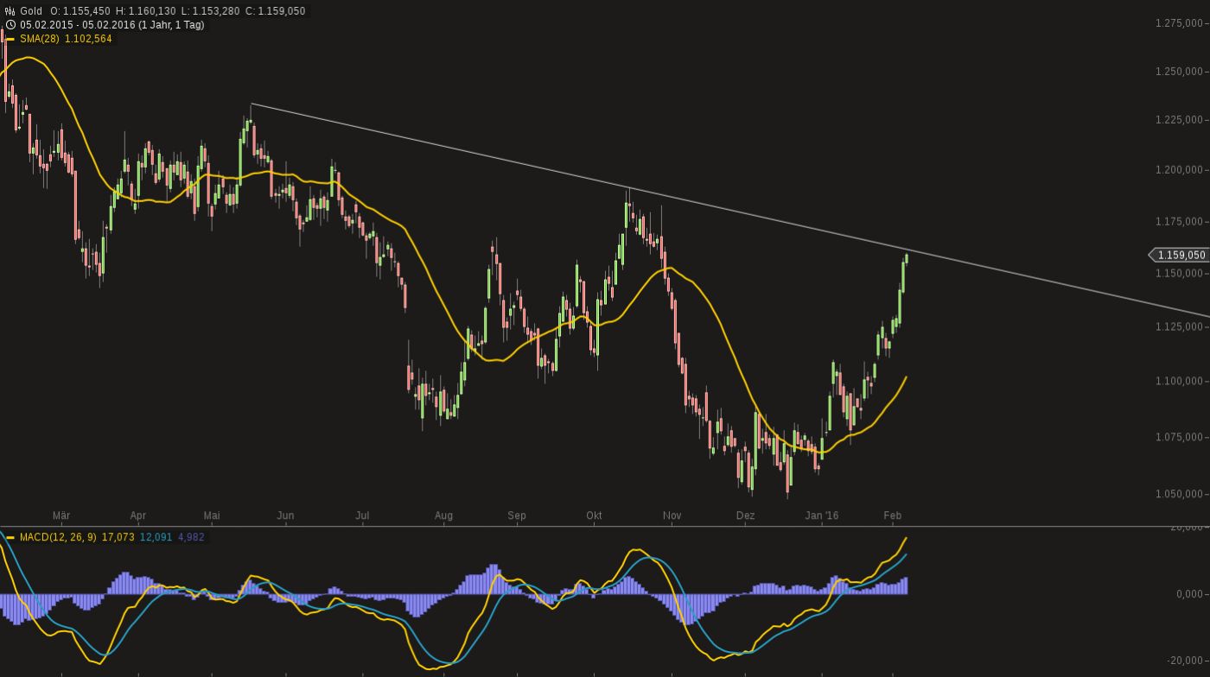Click the current price tag 1.159,050 on the axis
1210x677 pixels.
coord(1180,255)
